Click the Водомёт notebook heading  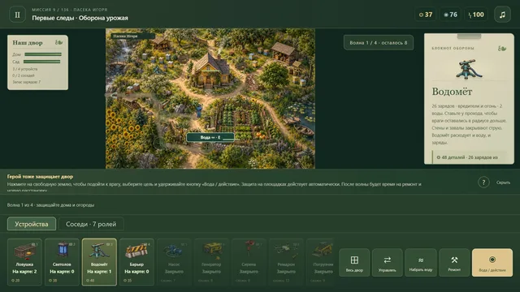(452, 92)
